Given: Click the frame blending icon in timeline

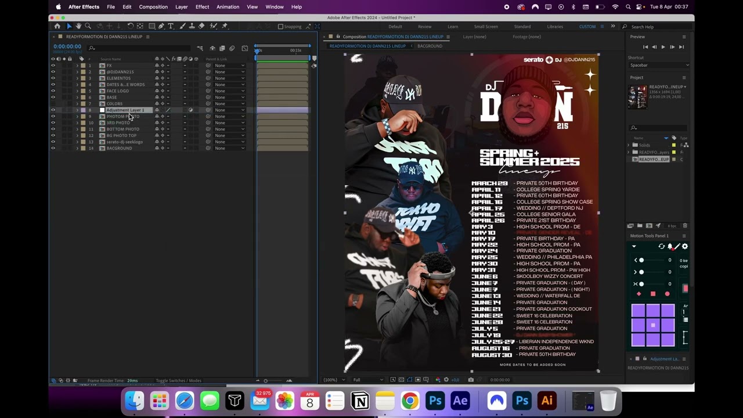Looking at the screenshot, I should point(222,48).
